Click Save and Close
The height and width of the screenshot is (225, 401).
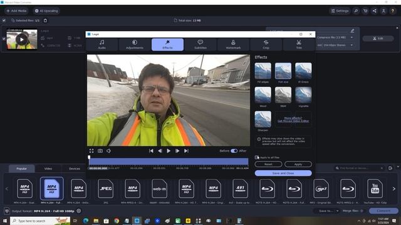point(283,173)
